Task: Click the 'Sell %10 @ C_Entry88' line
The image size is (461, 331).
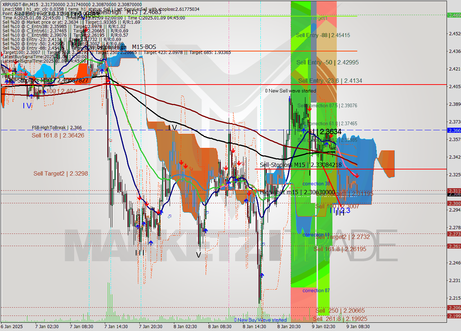Action: (x=65, y=35)
